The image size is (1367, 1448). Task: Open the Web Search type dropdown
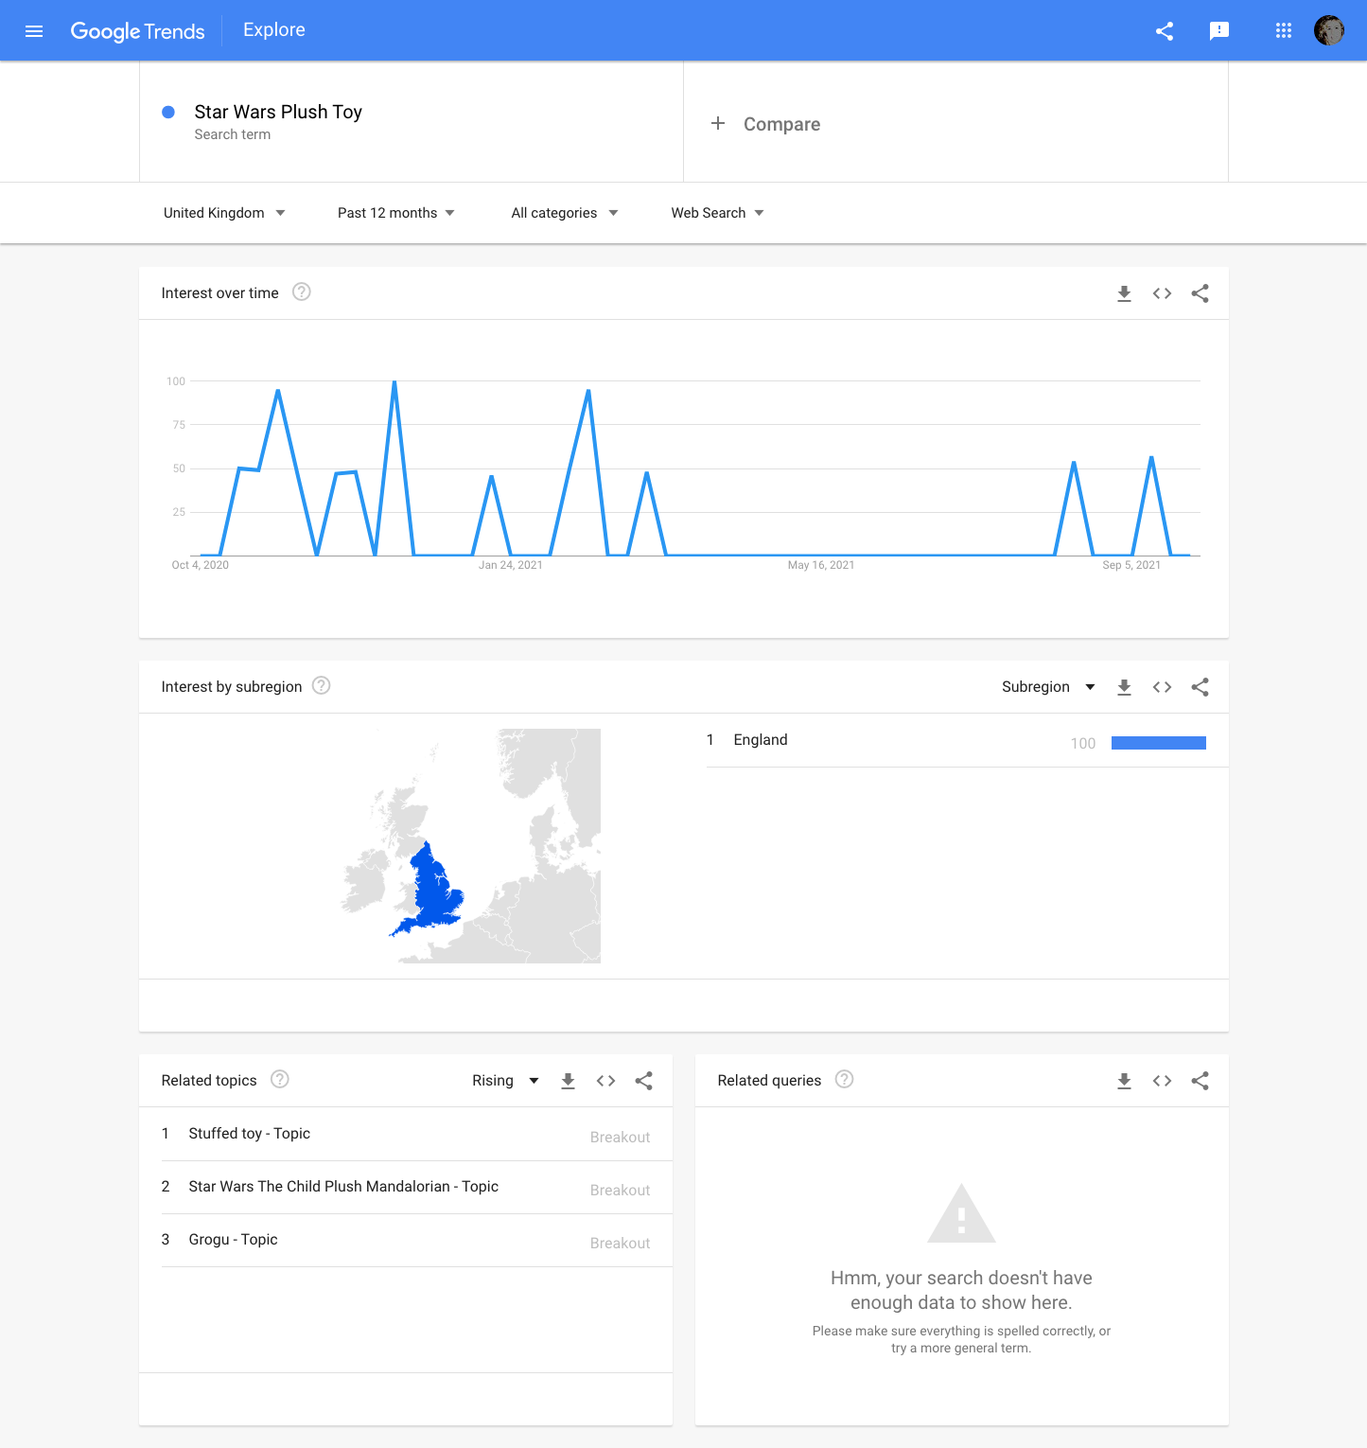pos(718,213)
